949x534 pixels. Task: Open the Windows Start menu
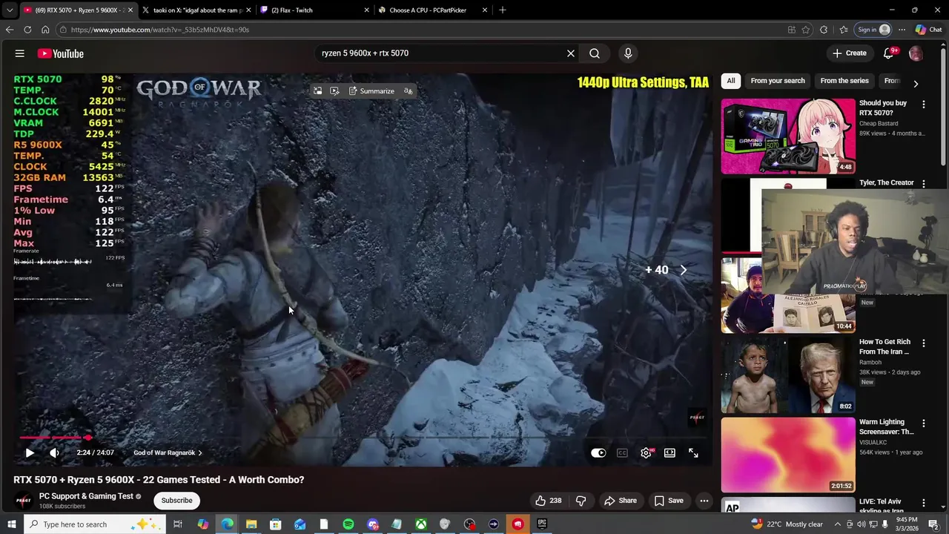tap(12, 524)
